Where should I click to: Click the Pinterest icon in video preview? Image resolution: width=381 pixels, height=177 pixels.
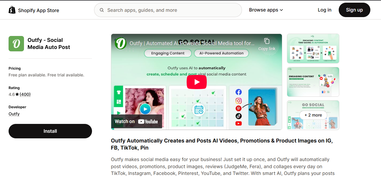(239, 108)
